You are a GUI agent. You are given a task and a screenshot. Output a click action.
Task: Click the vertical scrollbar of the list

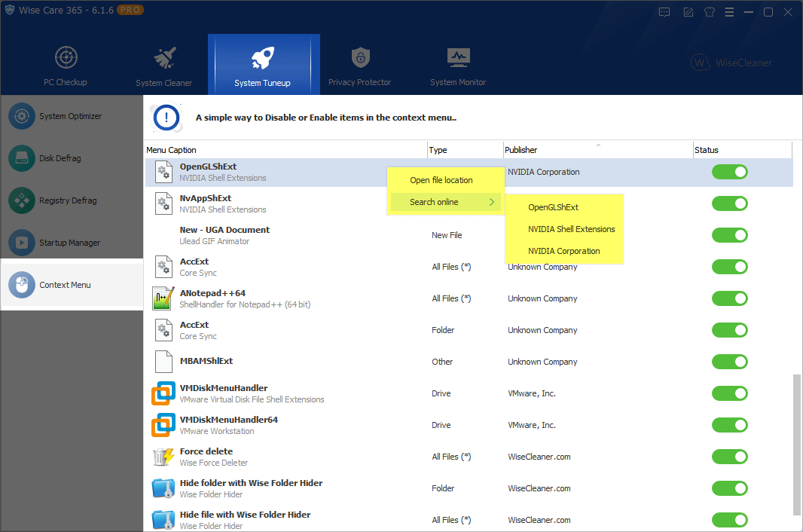point(796,445)
